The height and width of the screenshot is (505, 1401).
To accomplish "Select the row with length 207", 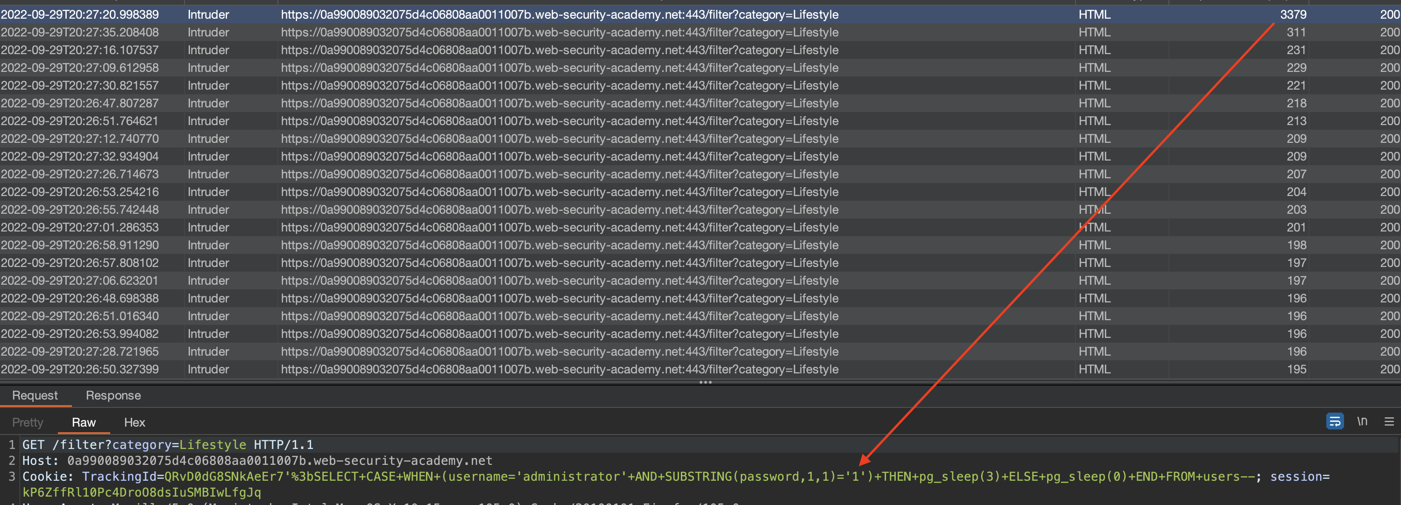I will (1295, 174).
